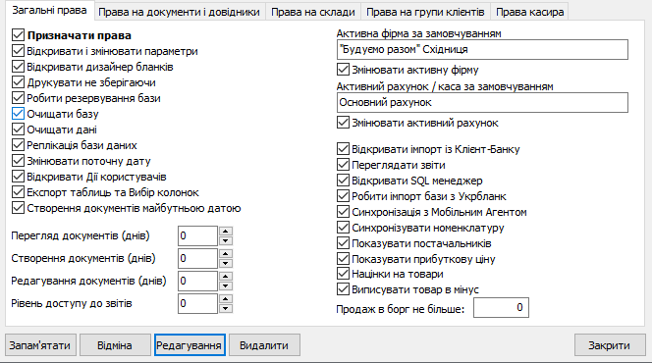Toggle Синхронізація з Мобільним Агентом checkbox
The height and width of the screenshot is (363, 652).
click(x=343, y=212)
